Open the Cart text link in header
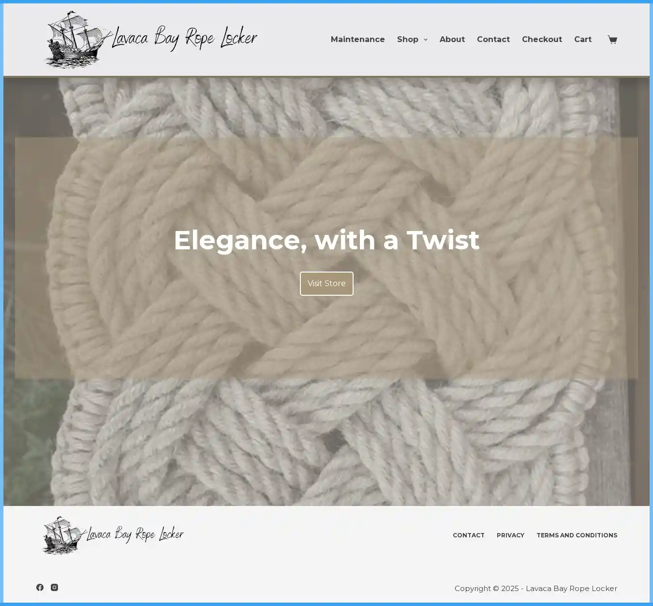Screen dimensions: 653x606 click(582, 40)
